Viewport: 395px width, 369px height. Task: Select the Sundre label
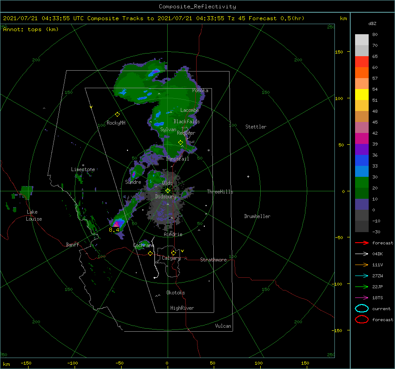[133, 182]
